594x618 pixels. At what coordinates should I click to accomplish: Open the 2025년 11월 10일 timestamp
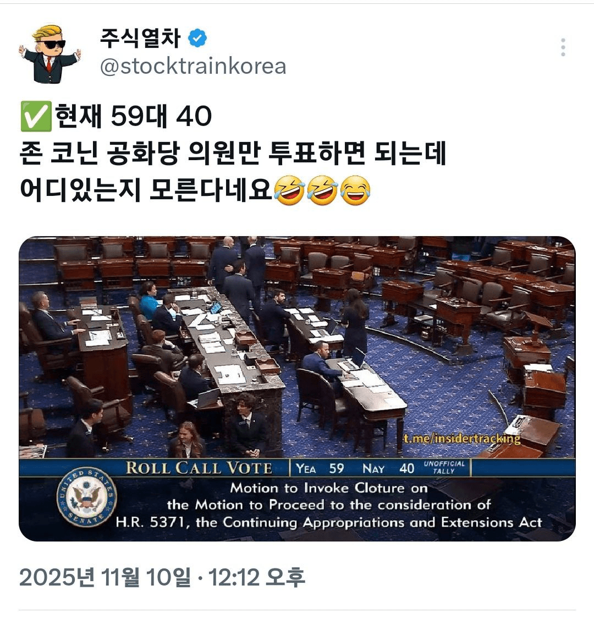[162, 577]
